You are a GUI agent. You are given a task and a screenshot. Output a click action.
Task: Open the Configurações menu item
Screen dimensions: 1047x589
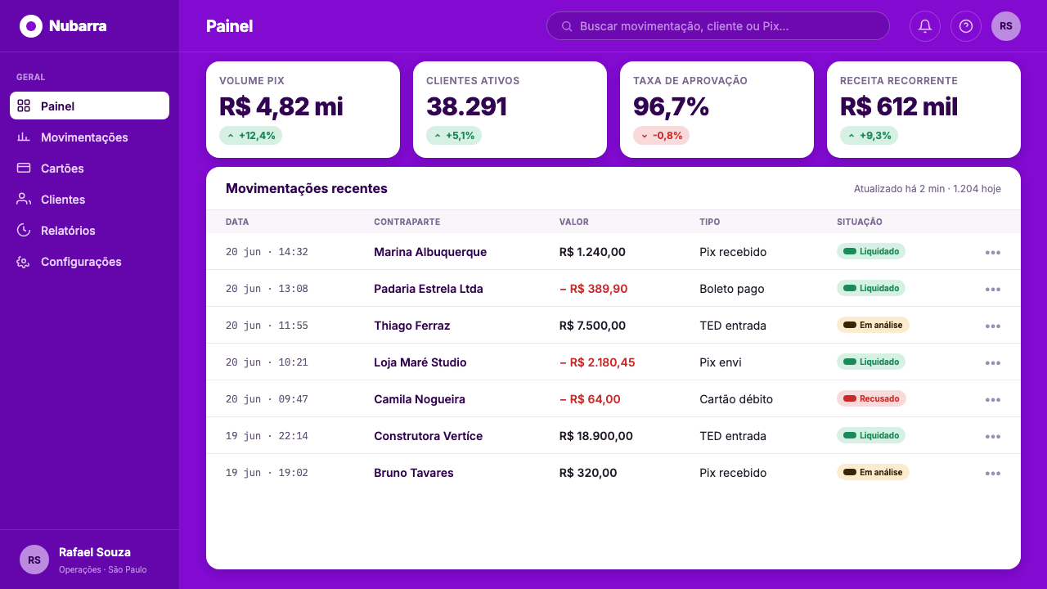89,261
